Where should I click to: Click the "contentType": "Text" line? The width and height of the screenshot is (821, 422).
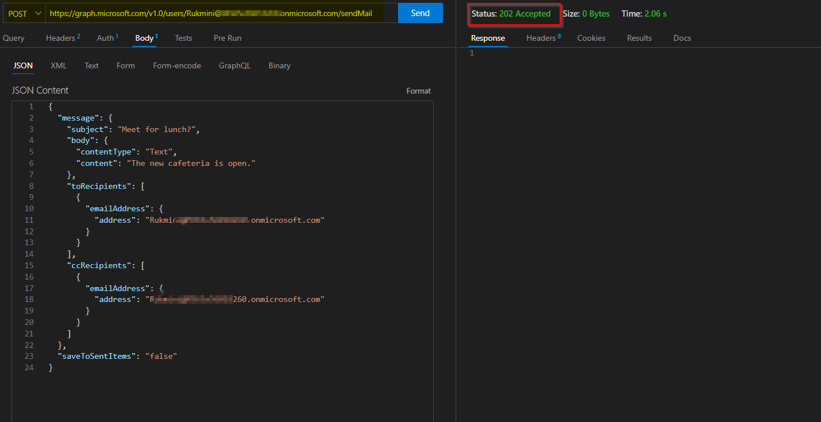pyautogui.click(x=127, y=152)
